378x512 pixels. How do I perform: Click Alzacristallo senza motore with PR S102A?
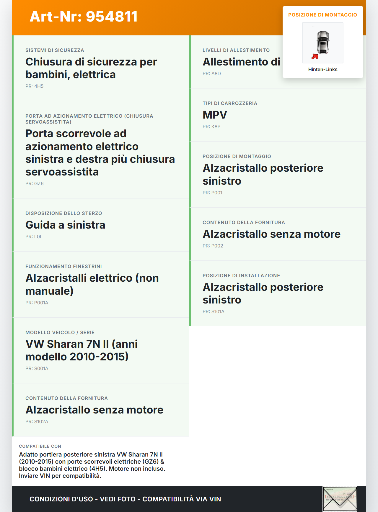click(x=94, y=410)
